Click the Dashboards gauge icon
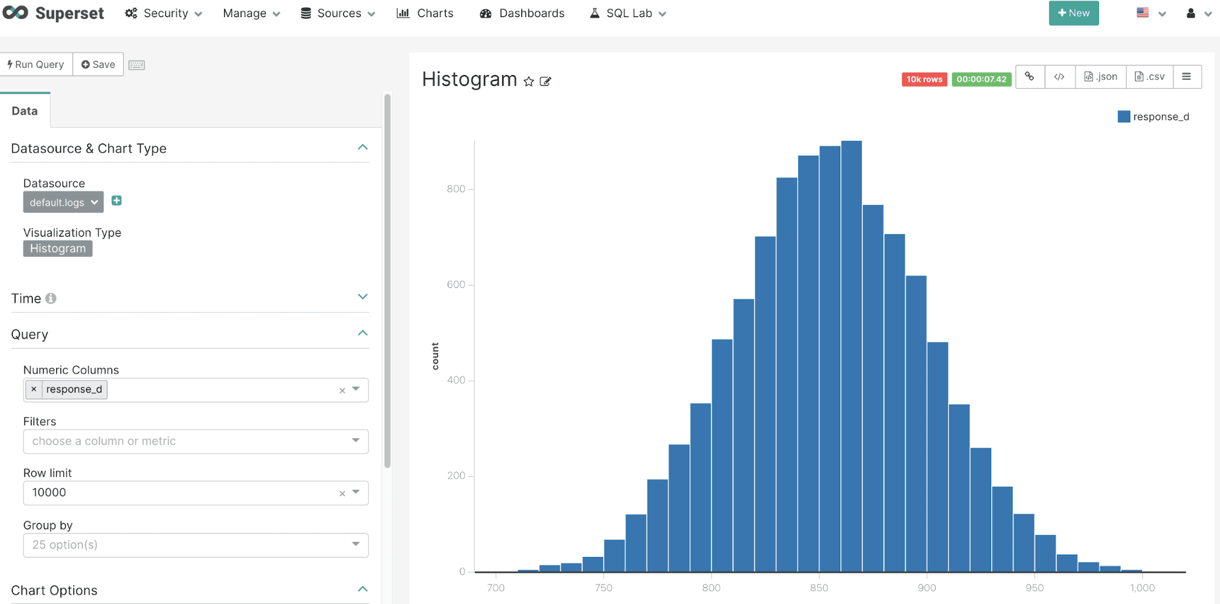 pyautogui.click(x=486, y=13)
